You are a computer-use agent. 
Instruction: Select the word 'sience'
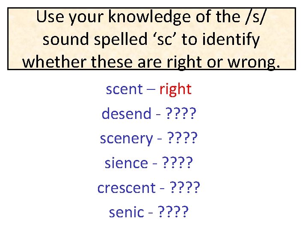click(x=126, y=163)
